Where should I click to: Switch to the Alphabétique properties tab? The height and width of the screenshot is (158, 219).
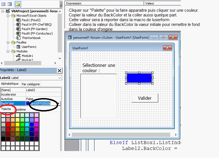coord(10,84)
